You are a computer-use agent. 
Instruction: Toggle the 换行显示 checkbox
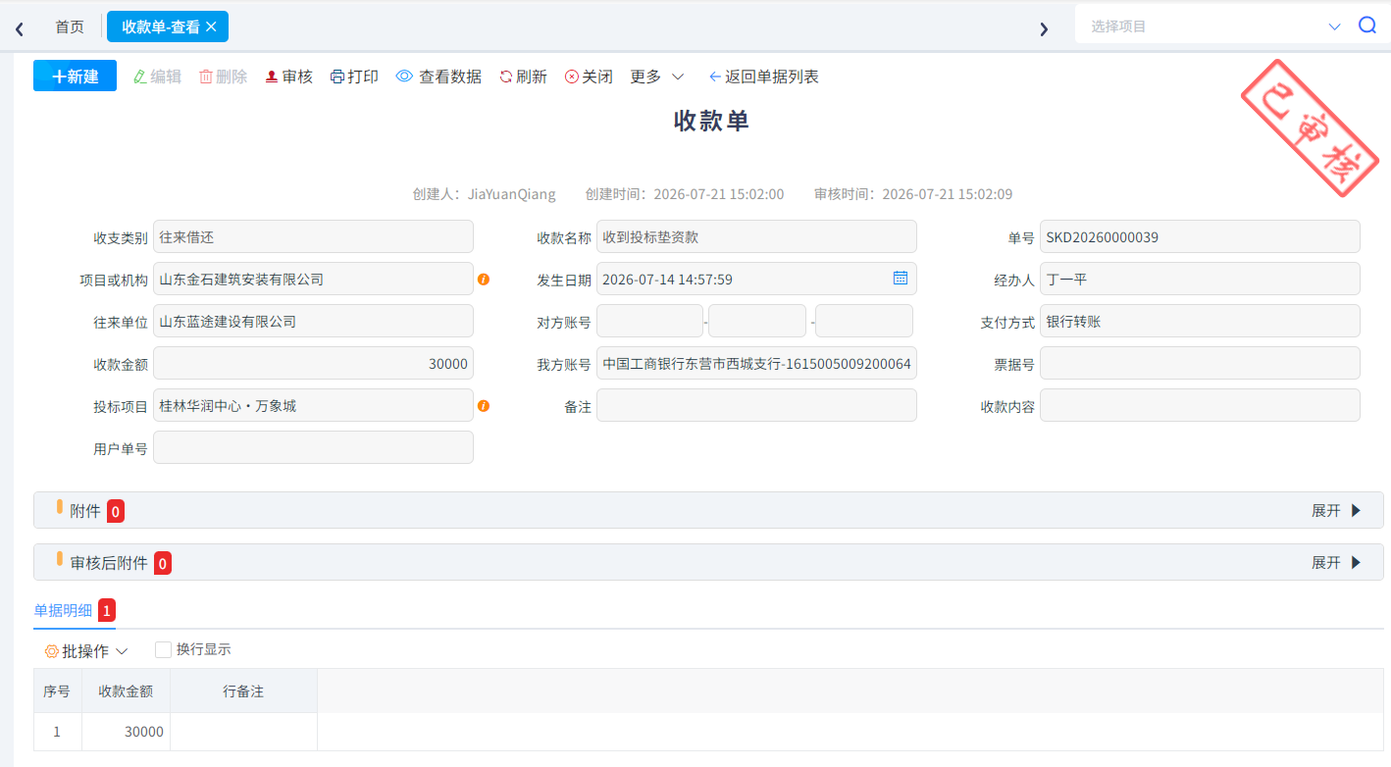(x=164, y=649)
